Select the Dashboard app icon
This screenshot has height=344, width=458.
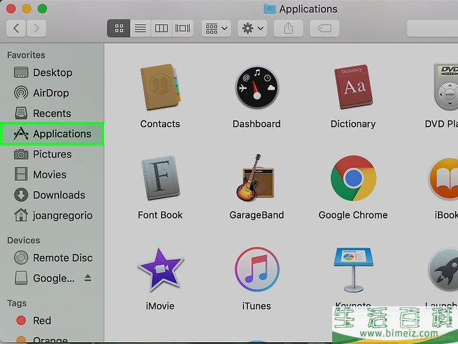click(257, 87)
